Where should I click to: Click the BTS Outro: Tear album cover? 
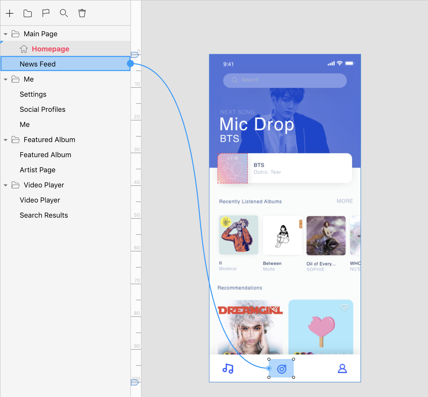[233, 168]
